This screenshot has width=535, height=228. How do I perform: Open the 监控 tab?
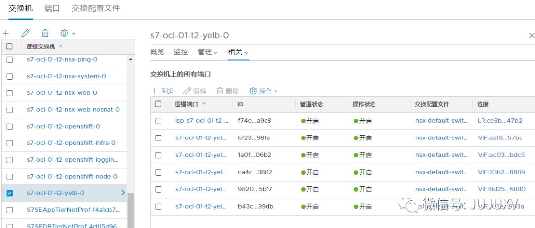(x=181, y=52)
